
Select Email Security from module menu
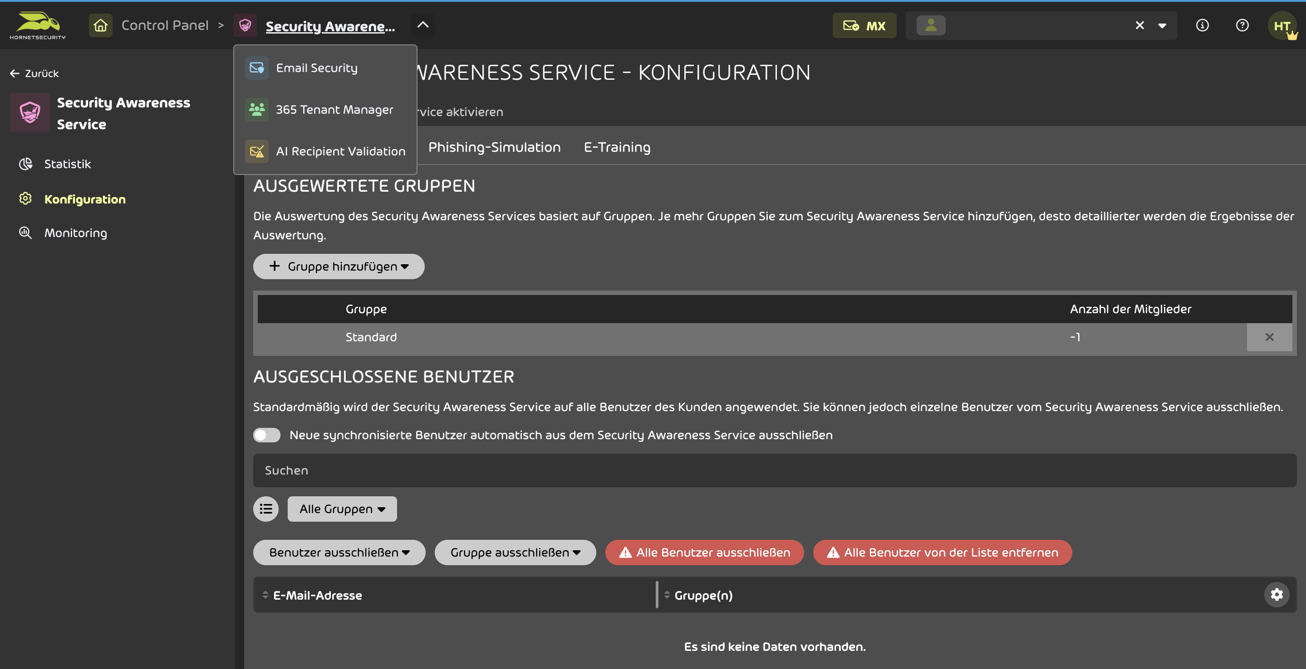(x=325, y=68)
